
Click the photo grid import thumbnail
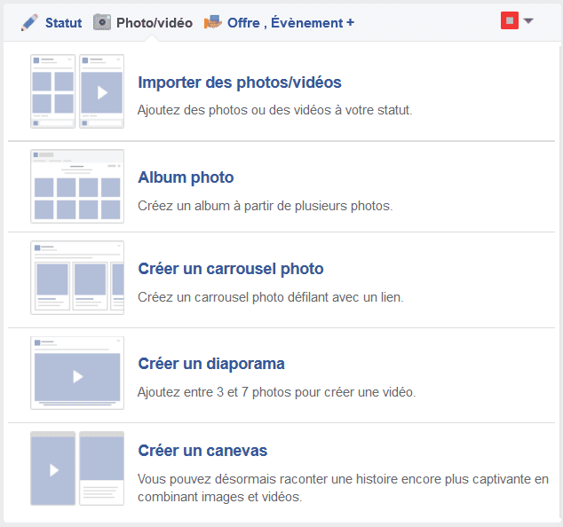pos(52,91)
